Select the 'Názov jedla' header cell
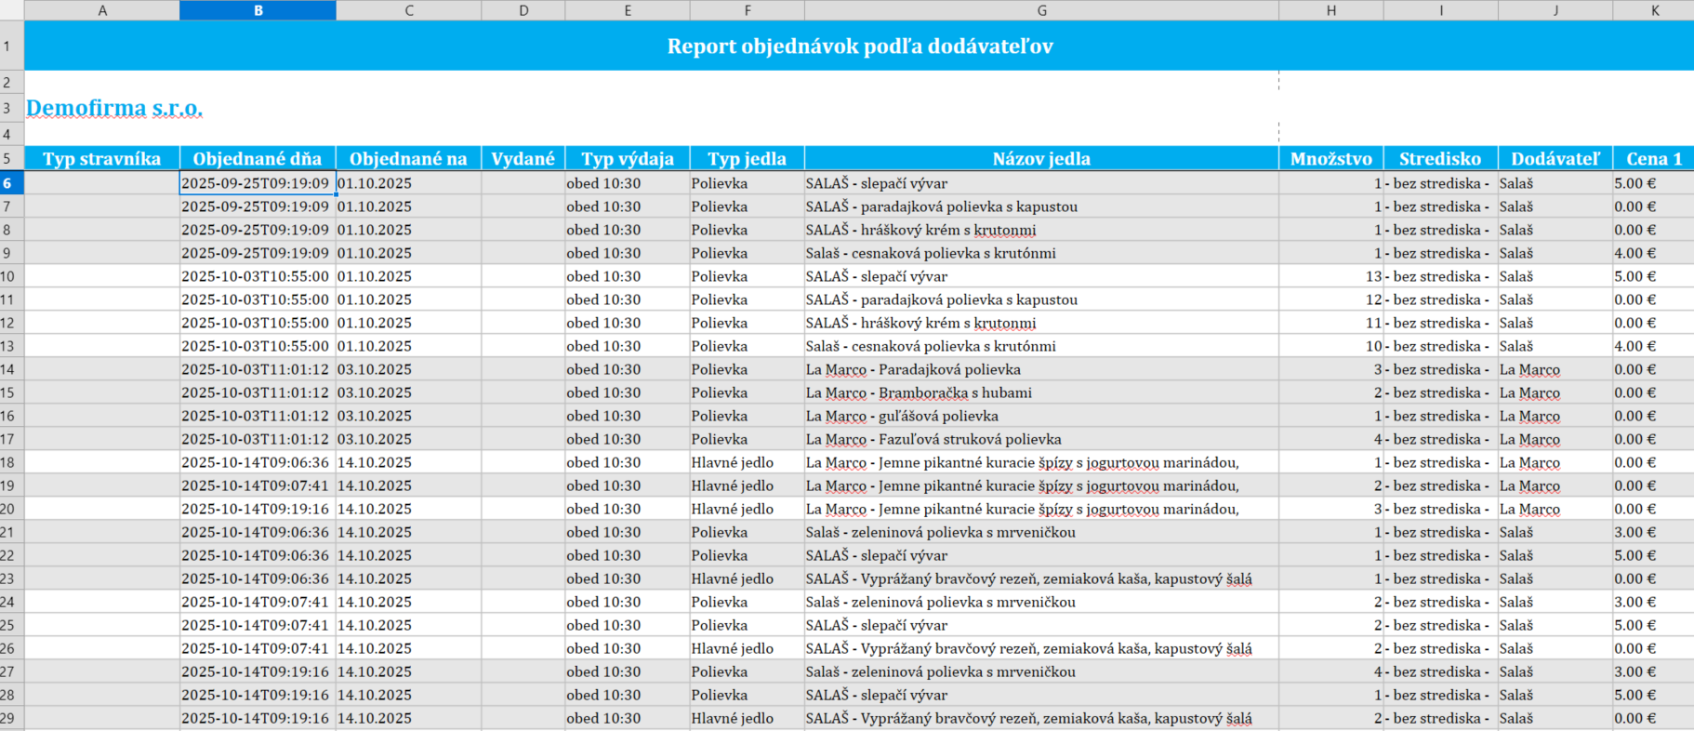The width and height of the screenshot is (1694, 731). [1041, 159]
